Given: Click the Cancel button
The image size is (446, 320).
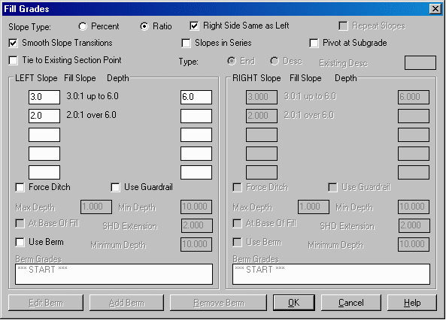Looking at the screenshot, I should 351,303.
